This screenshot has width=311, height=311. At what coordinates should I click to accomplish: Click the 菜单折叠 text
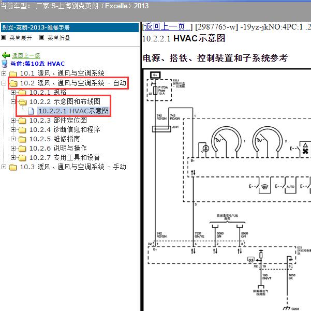tap(59, 38)
